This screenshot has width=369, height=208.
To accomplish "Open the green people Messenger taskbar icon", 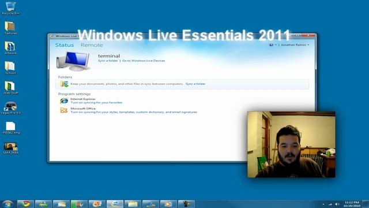I will [43, 204].
